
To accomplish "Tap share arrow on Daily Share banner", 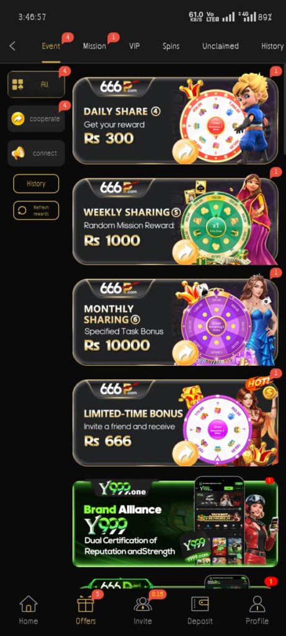I will [185, 152].
